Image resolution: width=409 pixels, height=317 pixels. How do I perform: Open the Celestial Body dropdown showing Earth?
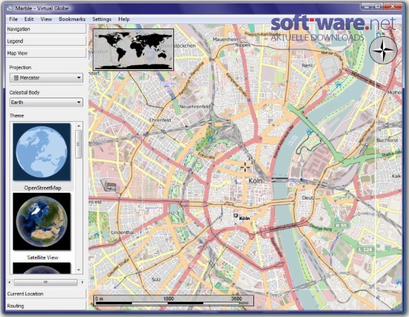tap(46, 102)
